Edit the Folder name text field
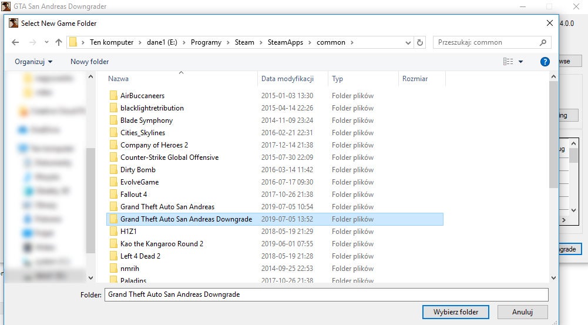The image size is (588, 325). point(326,294)
